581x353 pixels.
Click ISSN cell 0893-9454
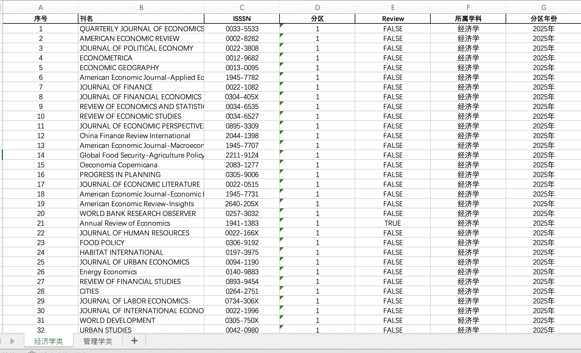tap(242, 281)
